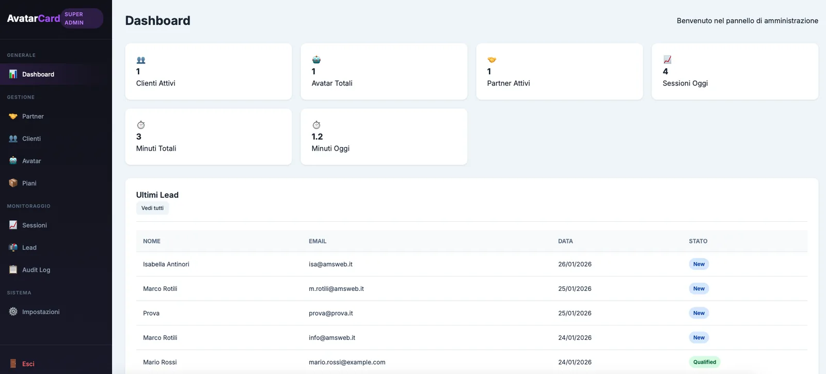Click the handshake icon on Partner Attivi card
This screenshot has width=826, height=374.
[492, 60]
